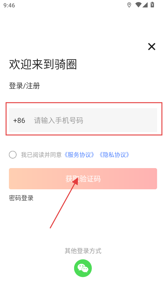
Task: Open the +86 country code selector
Action: (19, 120)
